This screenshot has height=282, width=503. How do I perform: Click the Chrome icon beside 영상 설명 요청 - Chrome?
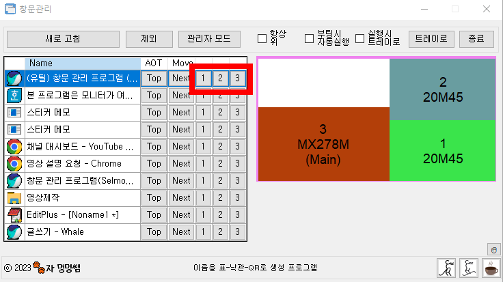14,164
